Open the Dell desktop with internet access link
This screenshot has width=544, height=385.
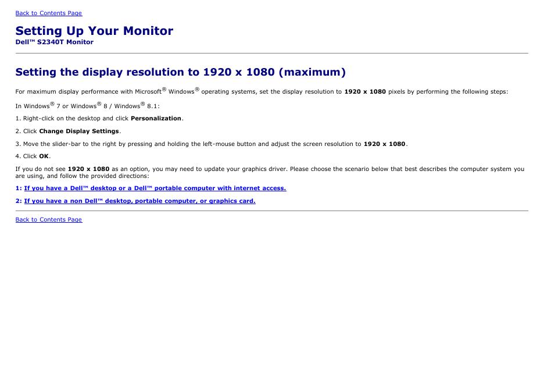coord(155,188)
